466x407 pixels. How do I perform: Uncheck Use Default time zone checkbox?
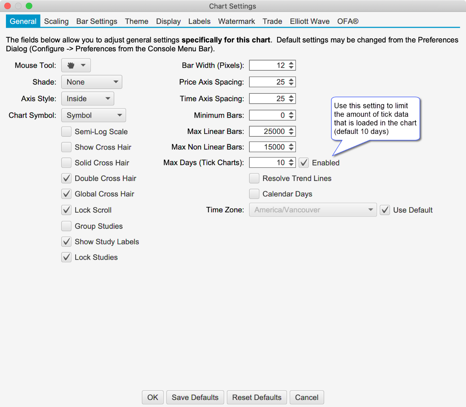pos(385,210)
